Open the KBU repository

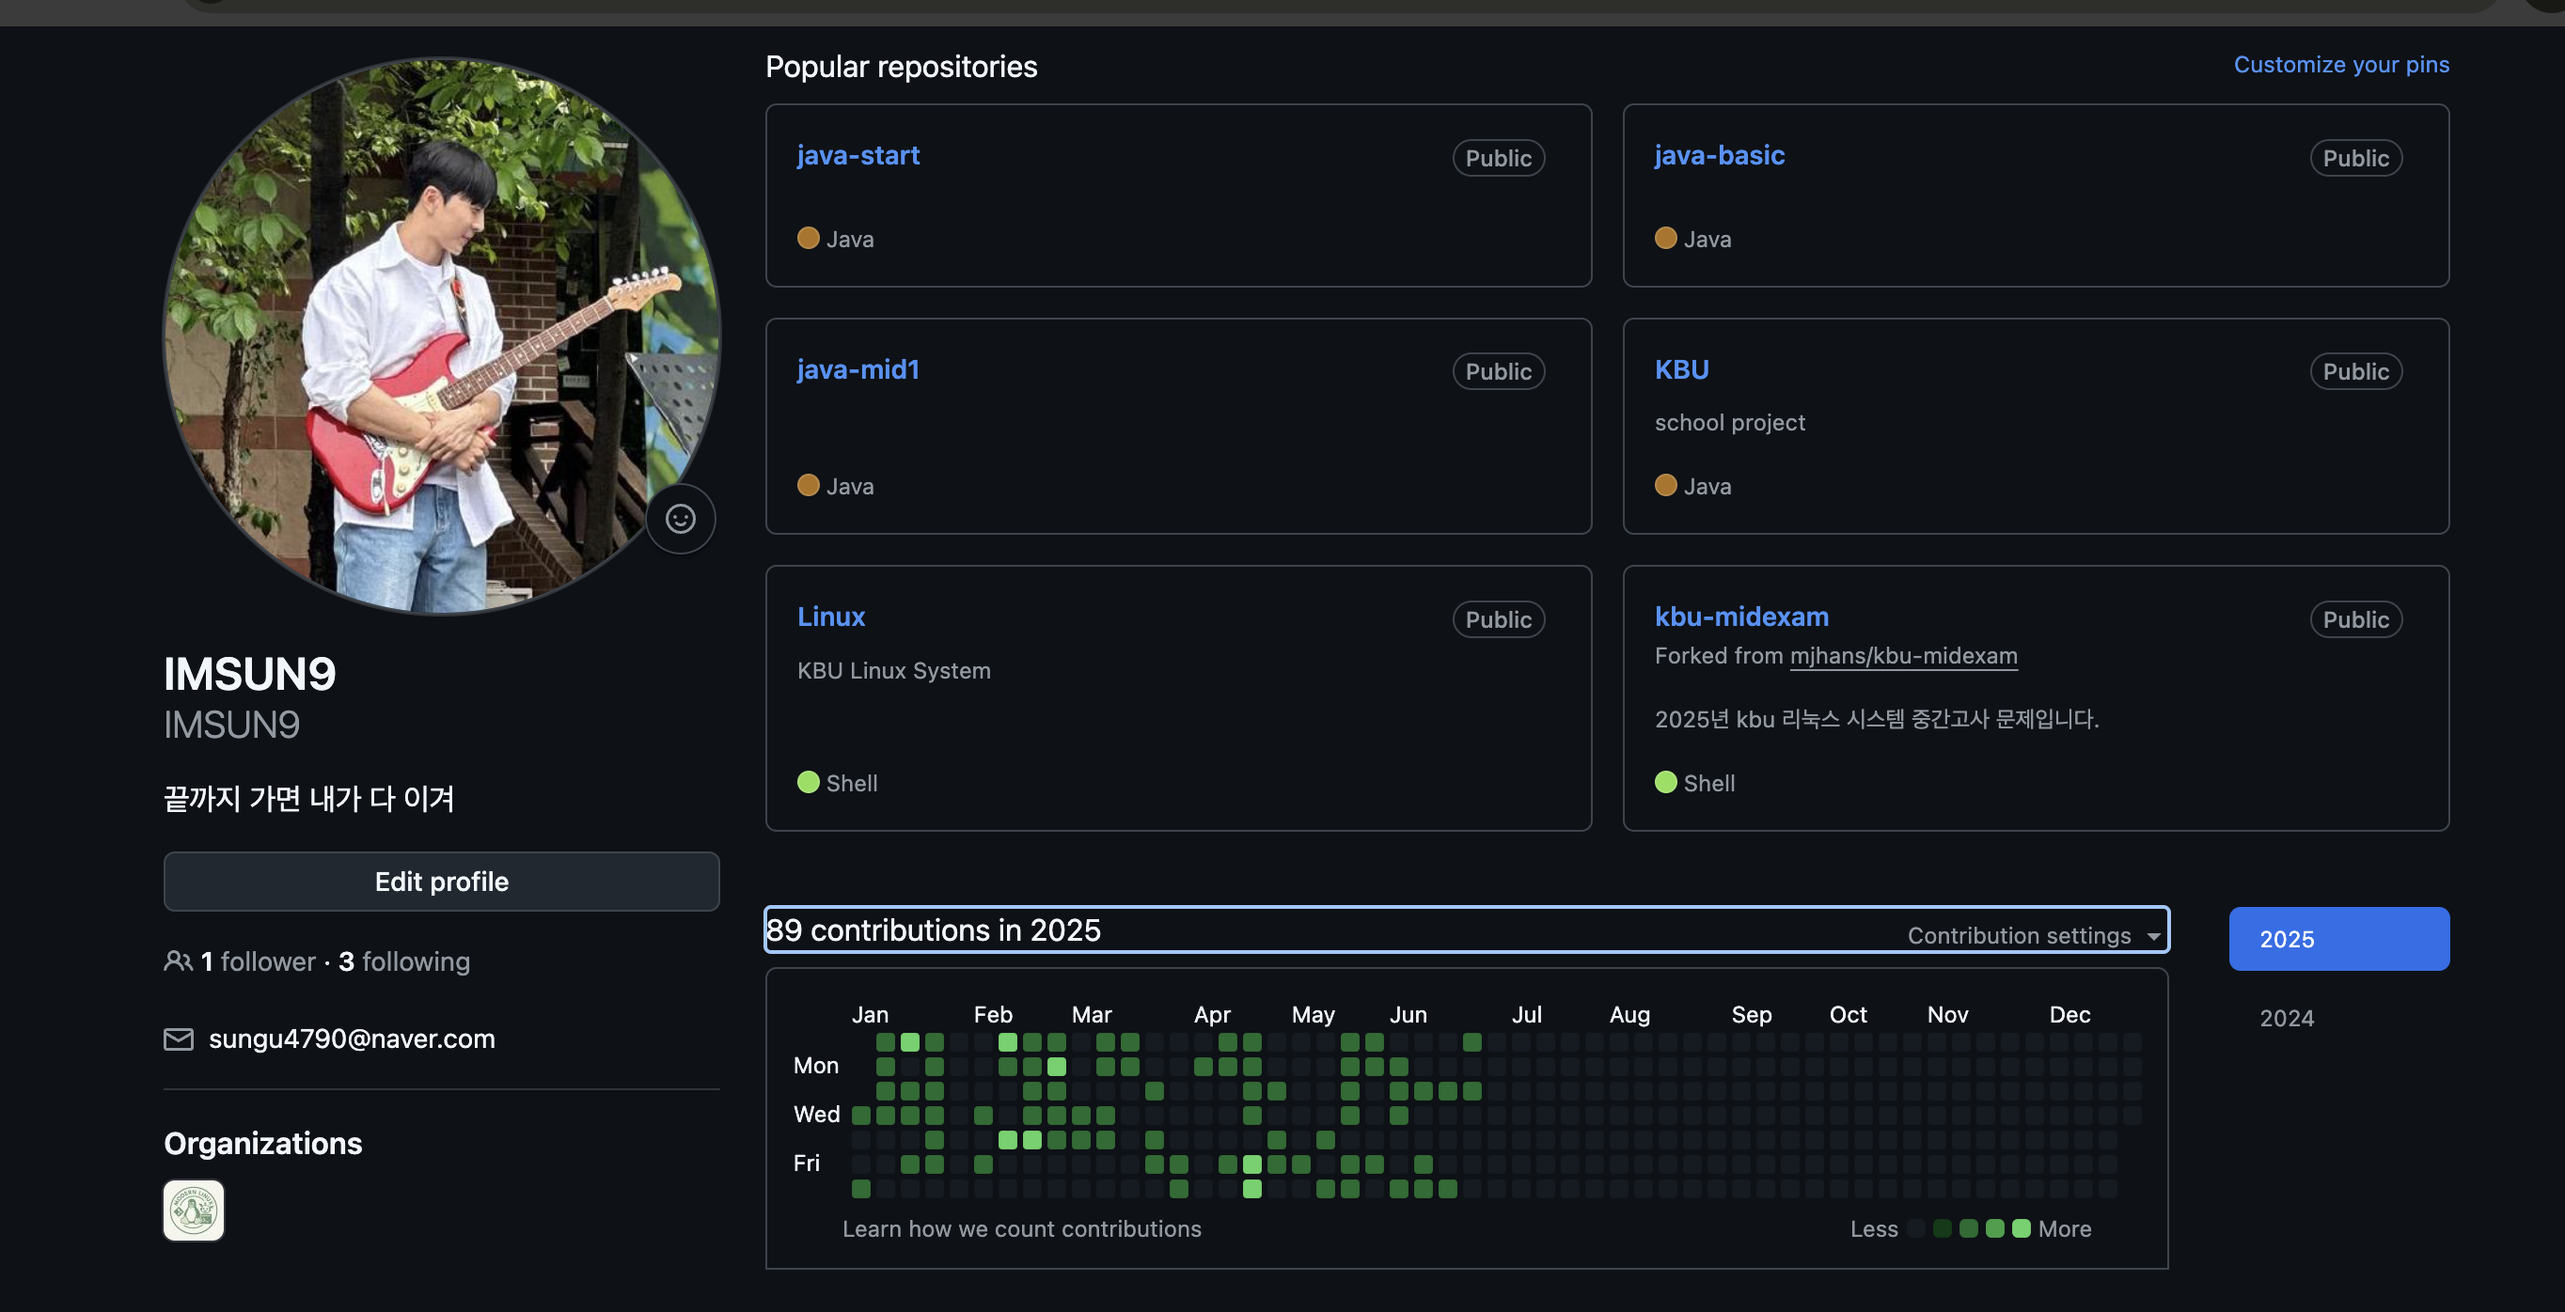click(x=1681, y=369)
